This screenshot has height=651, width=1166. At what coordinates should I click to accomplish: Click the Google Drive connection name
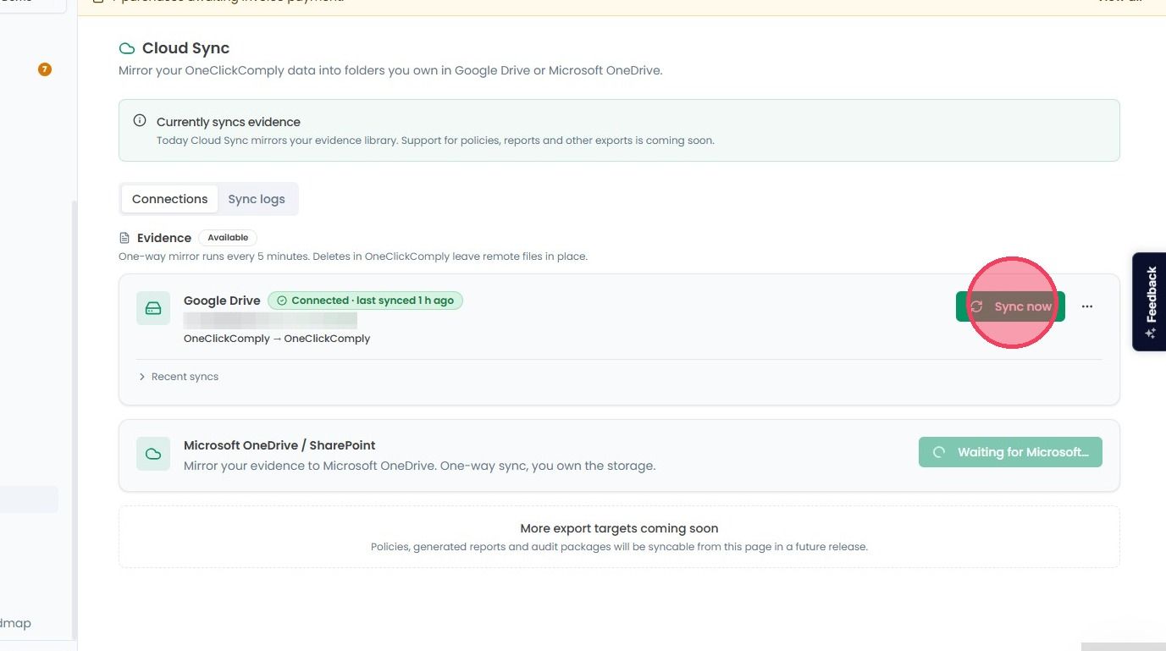(x=222, y=301)
